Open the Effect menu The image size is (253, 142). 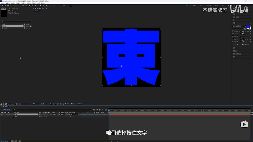(x=23, y=3)
